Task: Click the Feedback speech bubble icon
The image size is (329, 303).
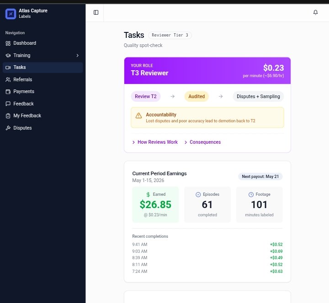Action: pos(8,104)
